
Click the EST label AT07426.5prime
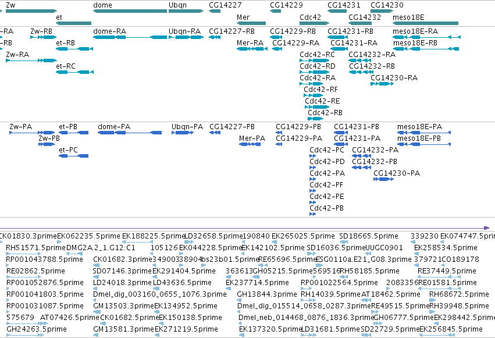pyautogui.click(x=69, y=318)
